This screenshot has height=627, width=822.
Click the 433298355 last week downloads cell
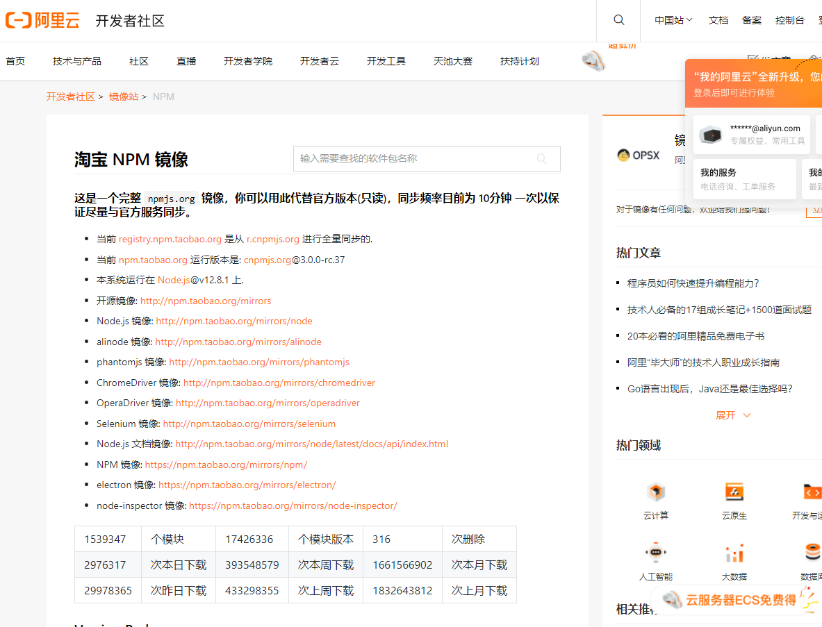(252, 590)
